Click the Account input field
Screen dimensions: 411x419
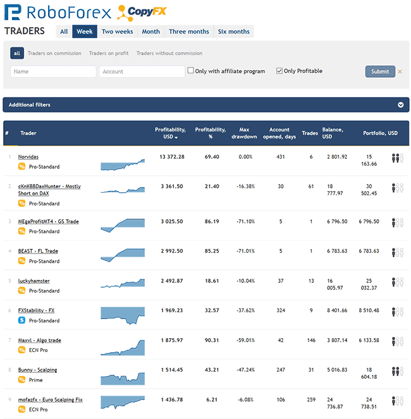pos(142,71)
